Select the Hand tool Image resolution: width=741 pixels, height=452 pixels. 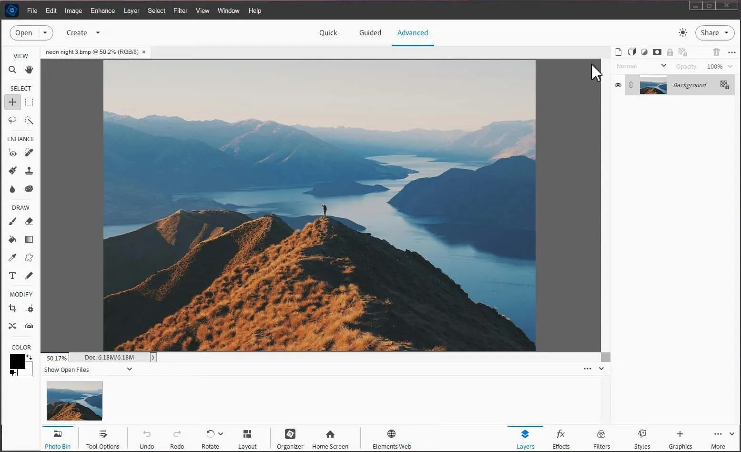[29, 70]
